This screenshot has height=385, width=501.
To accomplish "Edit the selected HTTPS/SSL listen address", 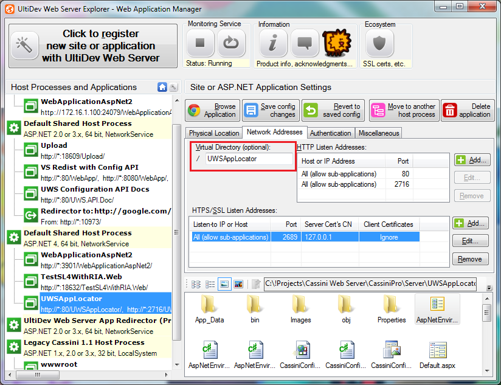I will (x=471, y=241).
